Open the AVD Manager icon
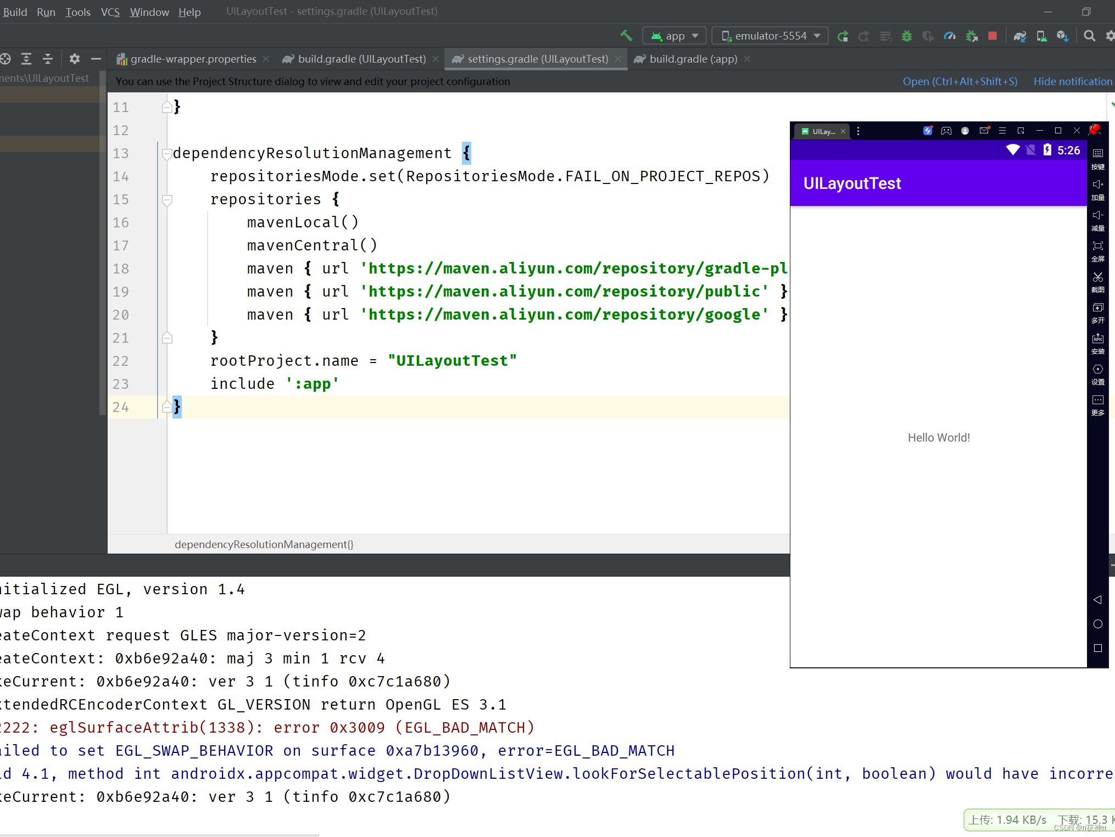This screenshot has width=1115, height=837. tap(1041, 36)
